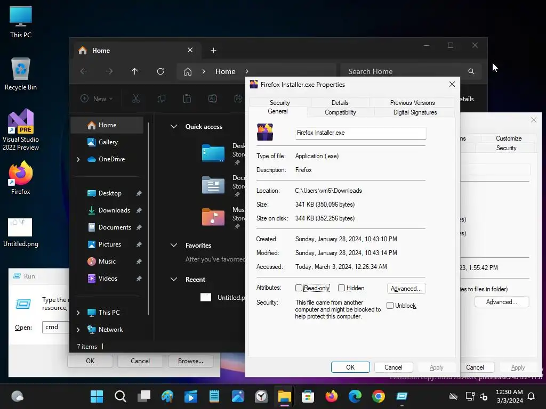Expand the Network tree node
Image resolution: width=546 pixels, height=409 pixels.
78,330
